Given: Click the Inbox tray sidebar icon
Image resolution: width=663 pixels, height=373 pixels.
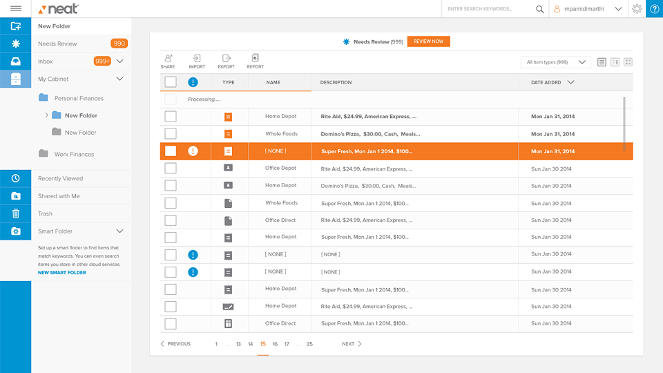Looking at the screenshot, I should tap(16, 61).
